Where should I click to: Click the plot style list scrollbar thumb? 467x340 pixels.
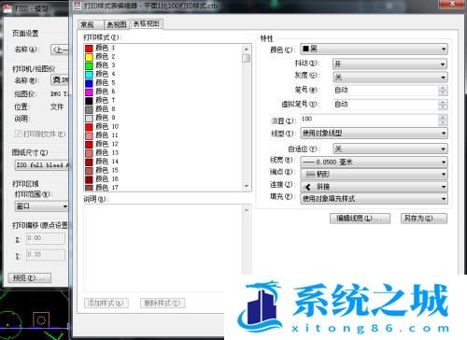247,58
